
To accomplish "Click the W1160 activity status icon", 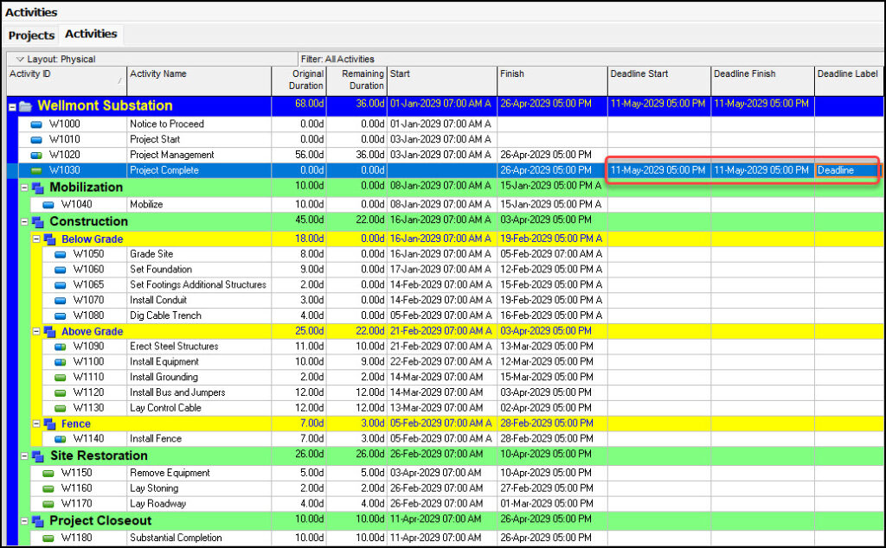I will point(48,488).
